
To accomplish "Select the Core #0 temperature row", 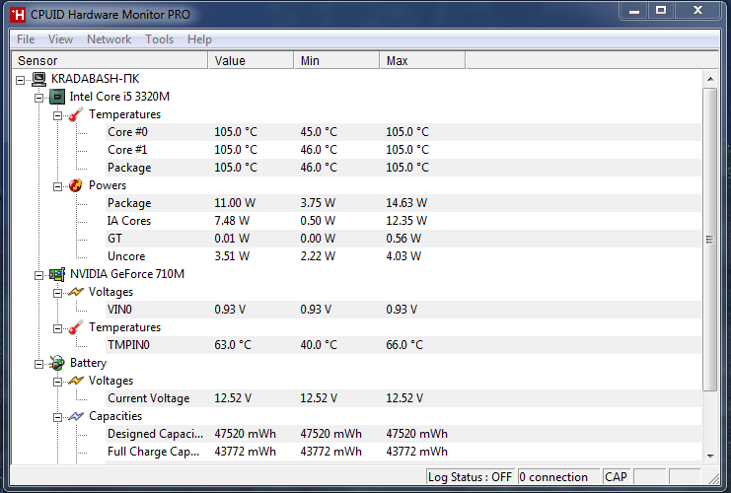I will pos(128,132).
